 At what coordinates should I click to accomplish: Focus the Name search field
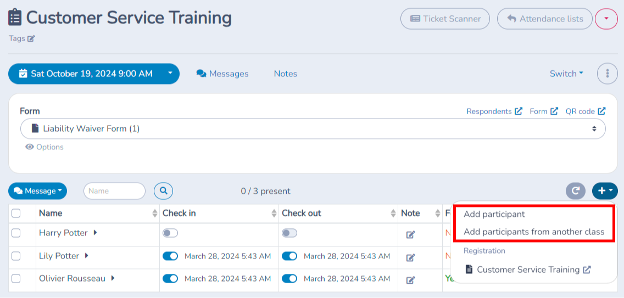pyautogui.click(x=115, y=191)
